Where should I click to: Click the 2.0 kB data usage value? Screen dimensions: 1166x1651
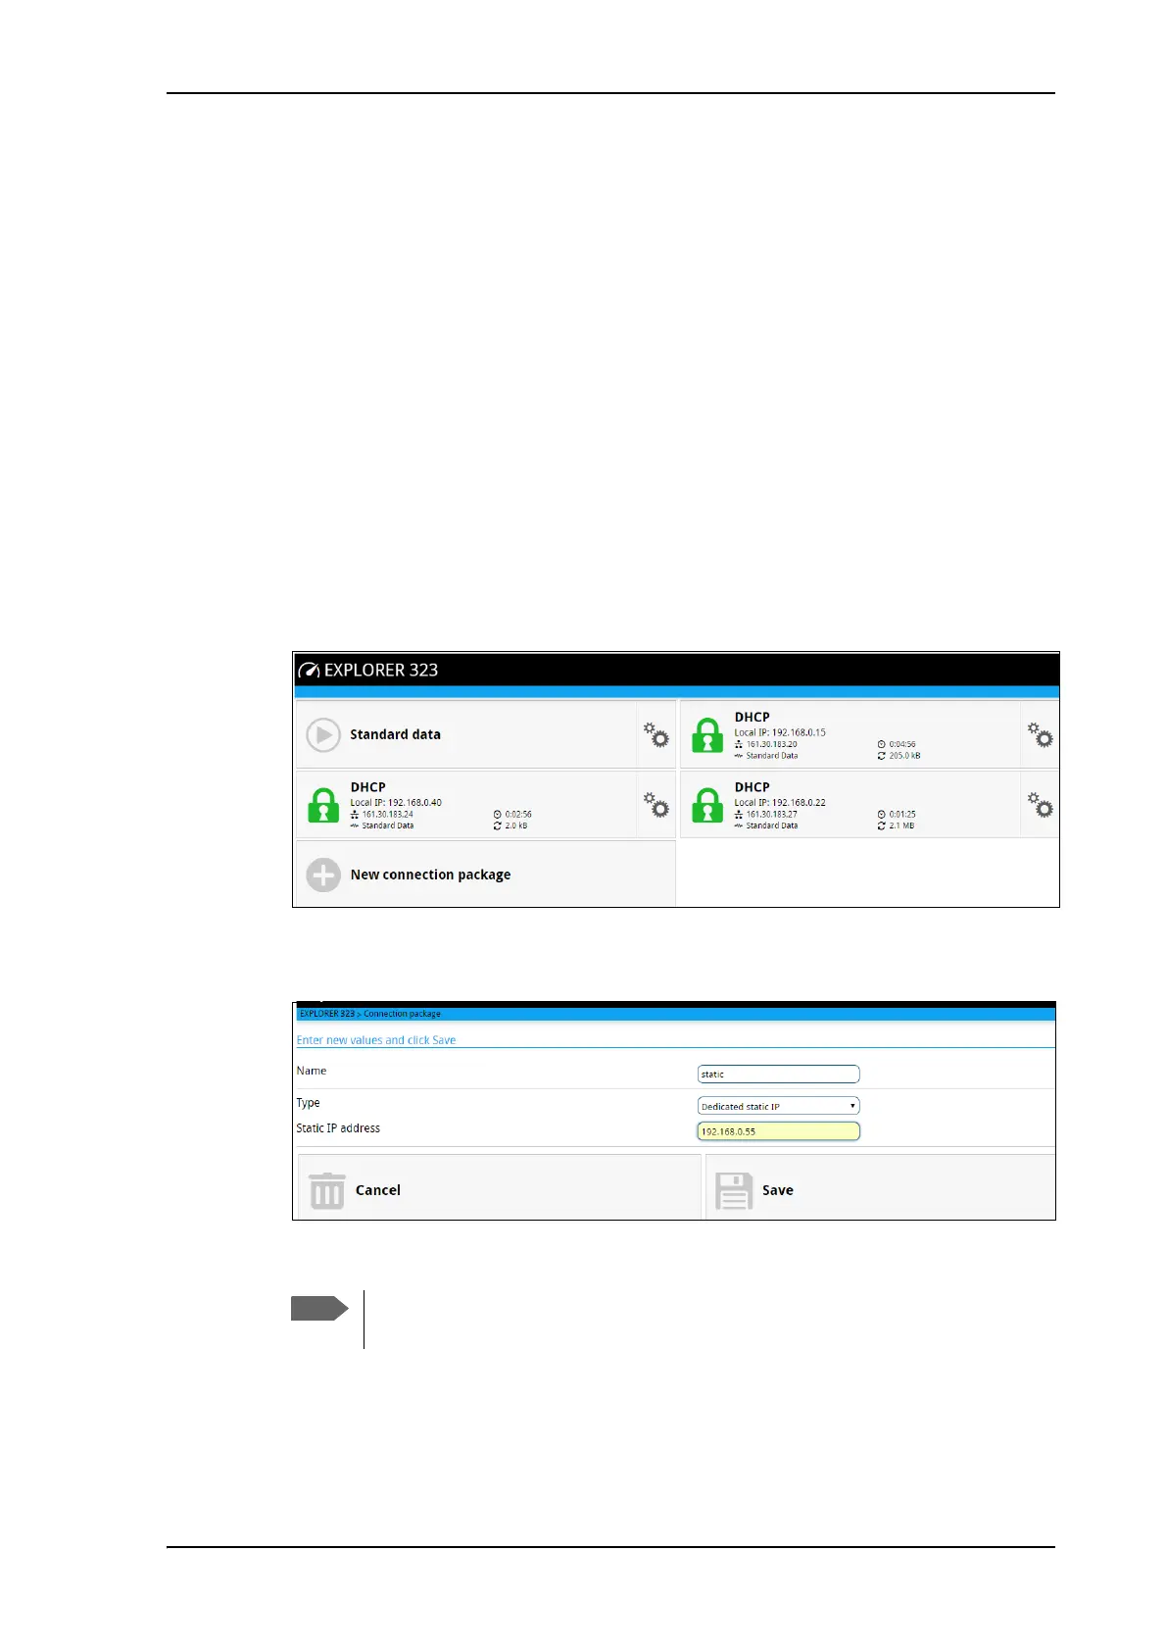pos(516,825)
